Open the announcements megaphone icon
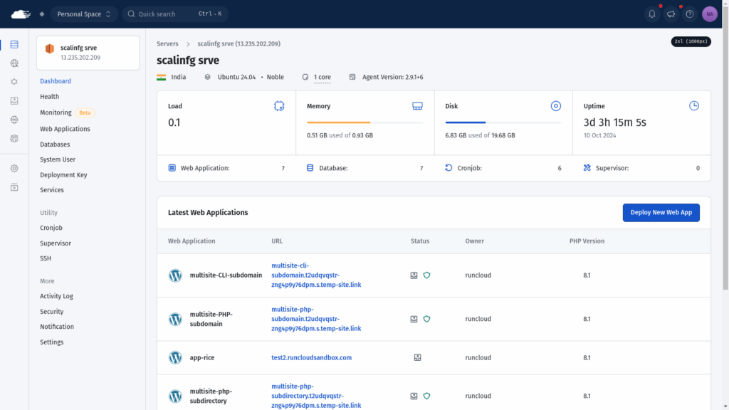Screen dimensions: 729x410 [671, 14]
